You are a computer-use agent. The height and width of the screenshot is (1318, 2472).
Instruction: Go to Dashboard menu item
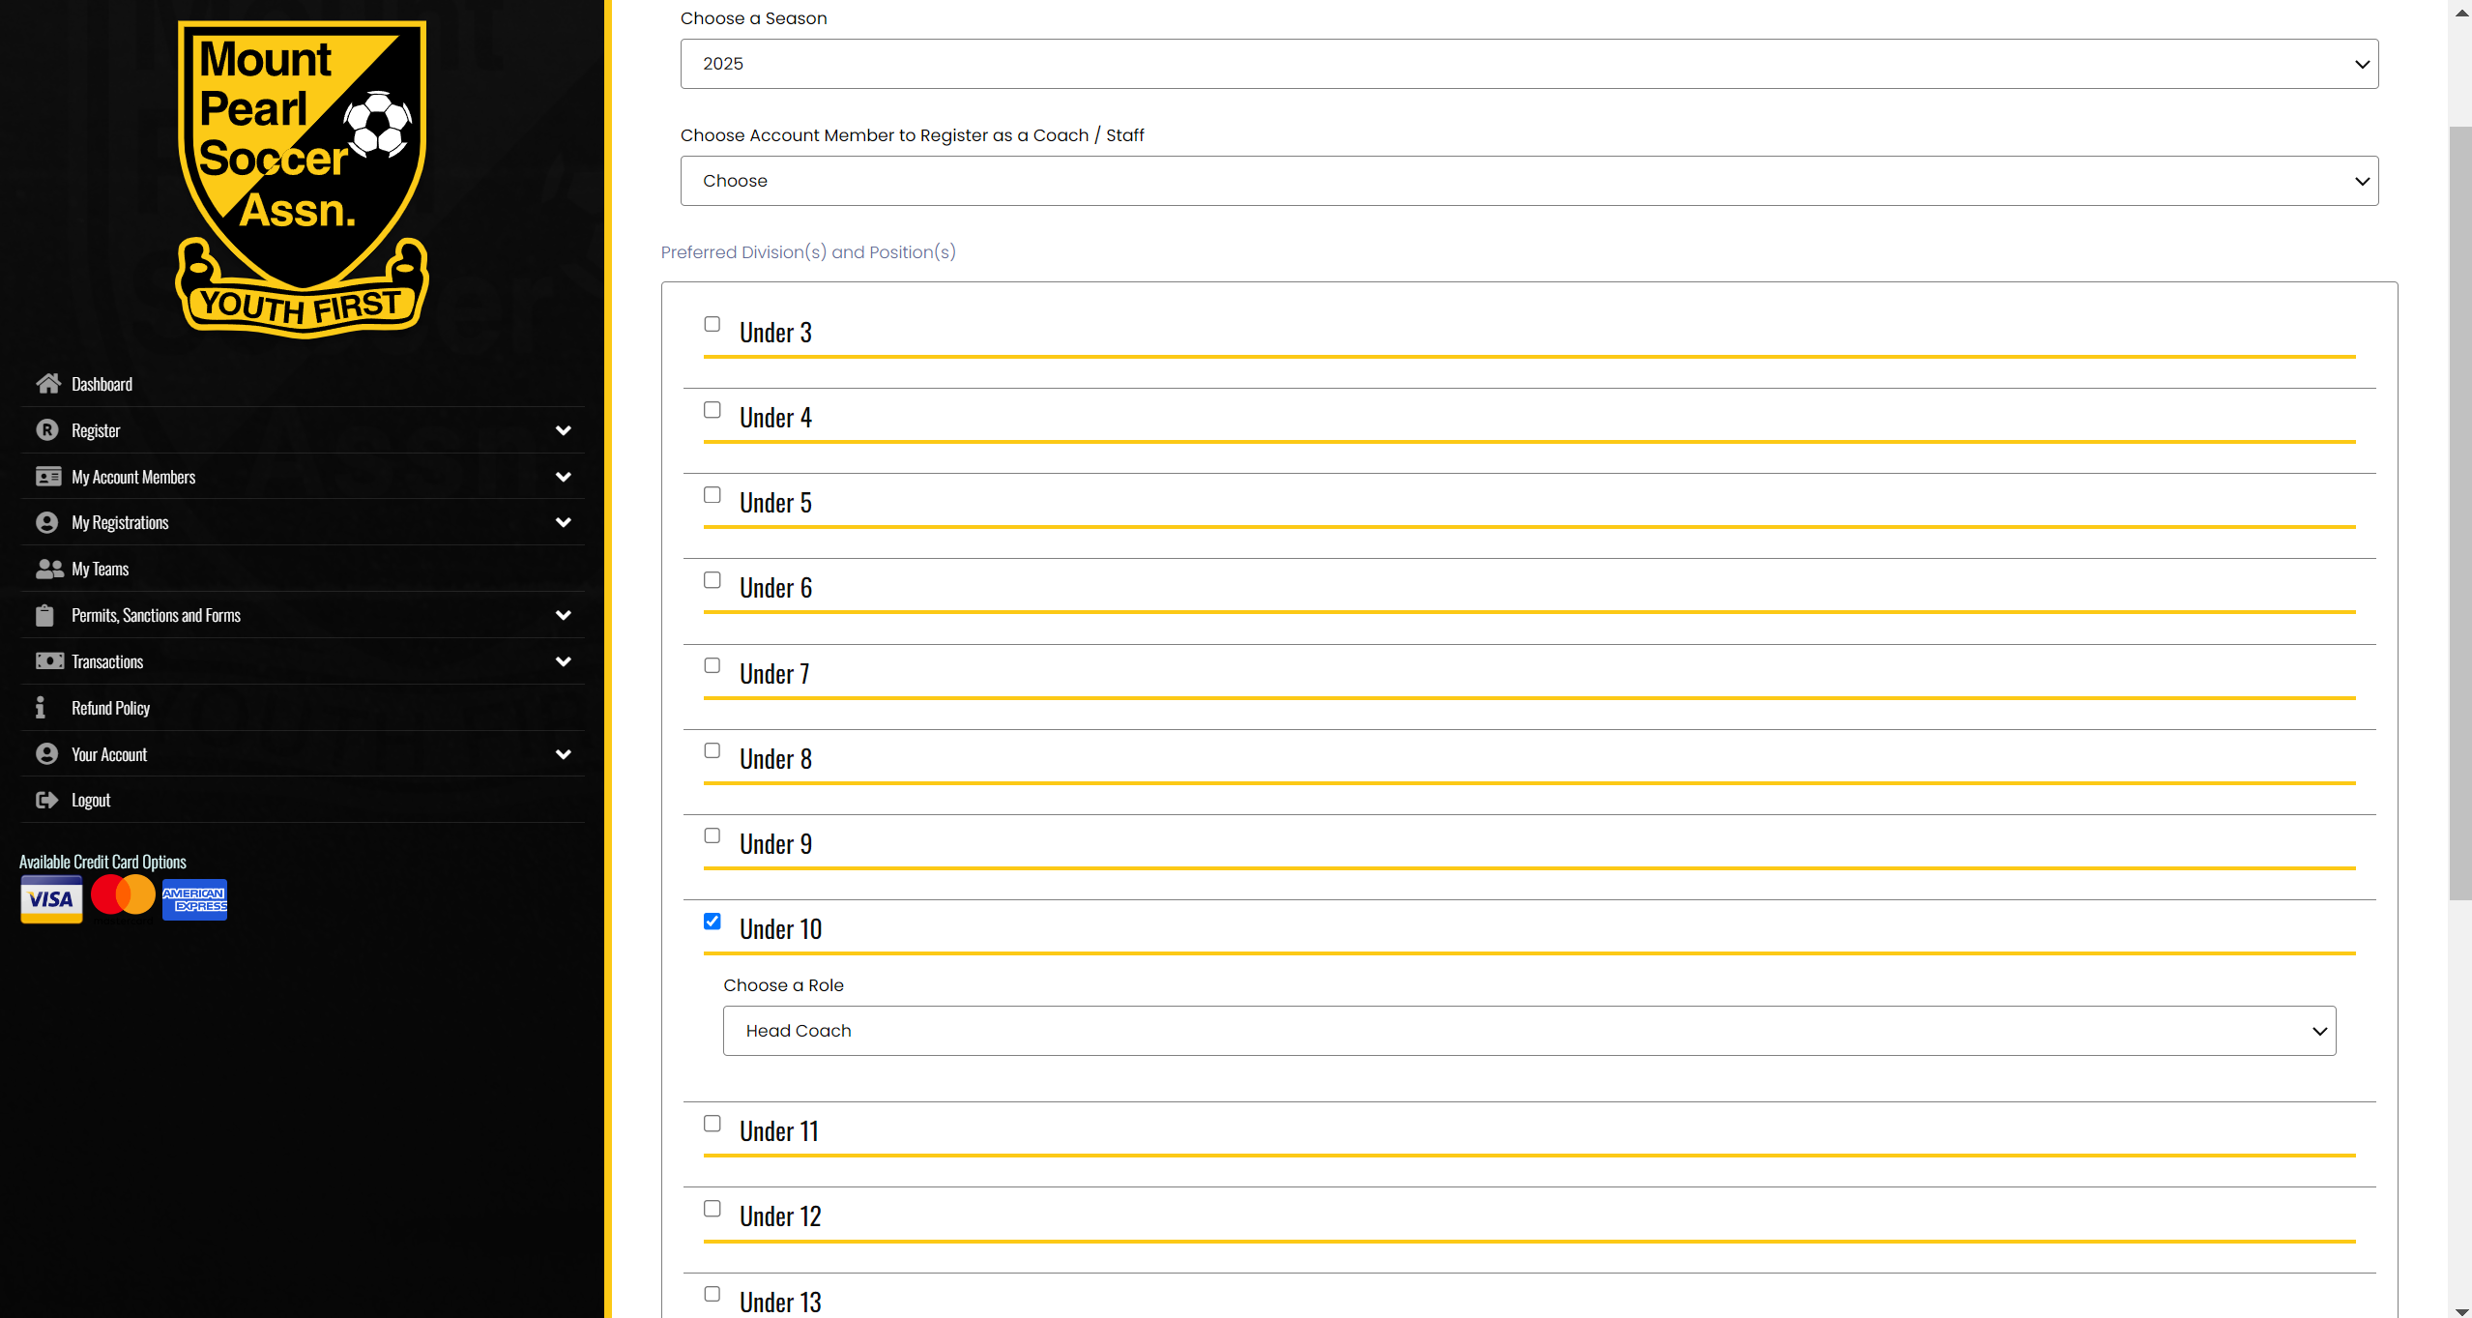[303, 384]
